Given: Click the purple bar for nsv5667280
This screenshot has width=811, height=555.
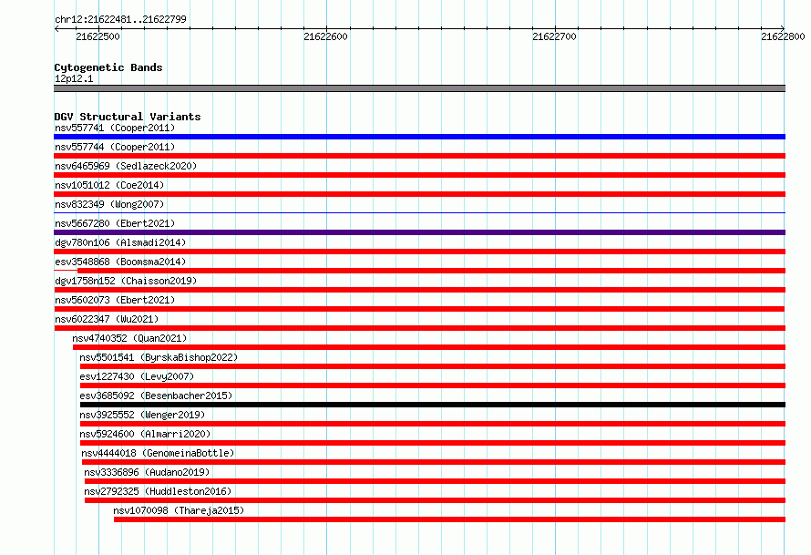Looking at the screenshot, I should point(419,232).
